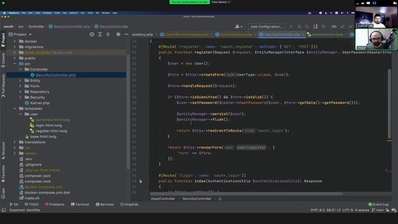Collapse the Controller folder
This screenshot has width=398, height=224.
click(21, 69)
